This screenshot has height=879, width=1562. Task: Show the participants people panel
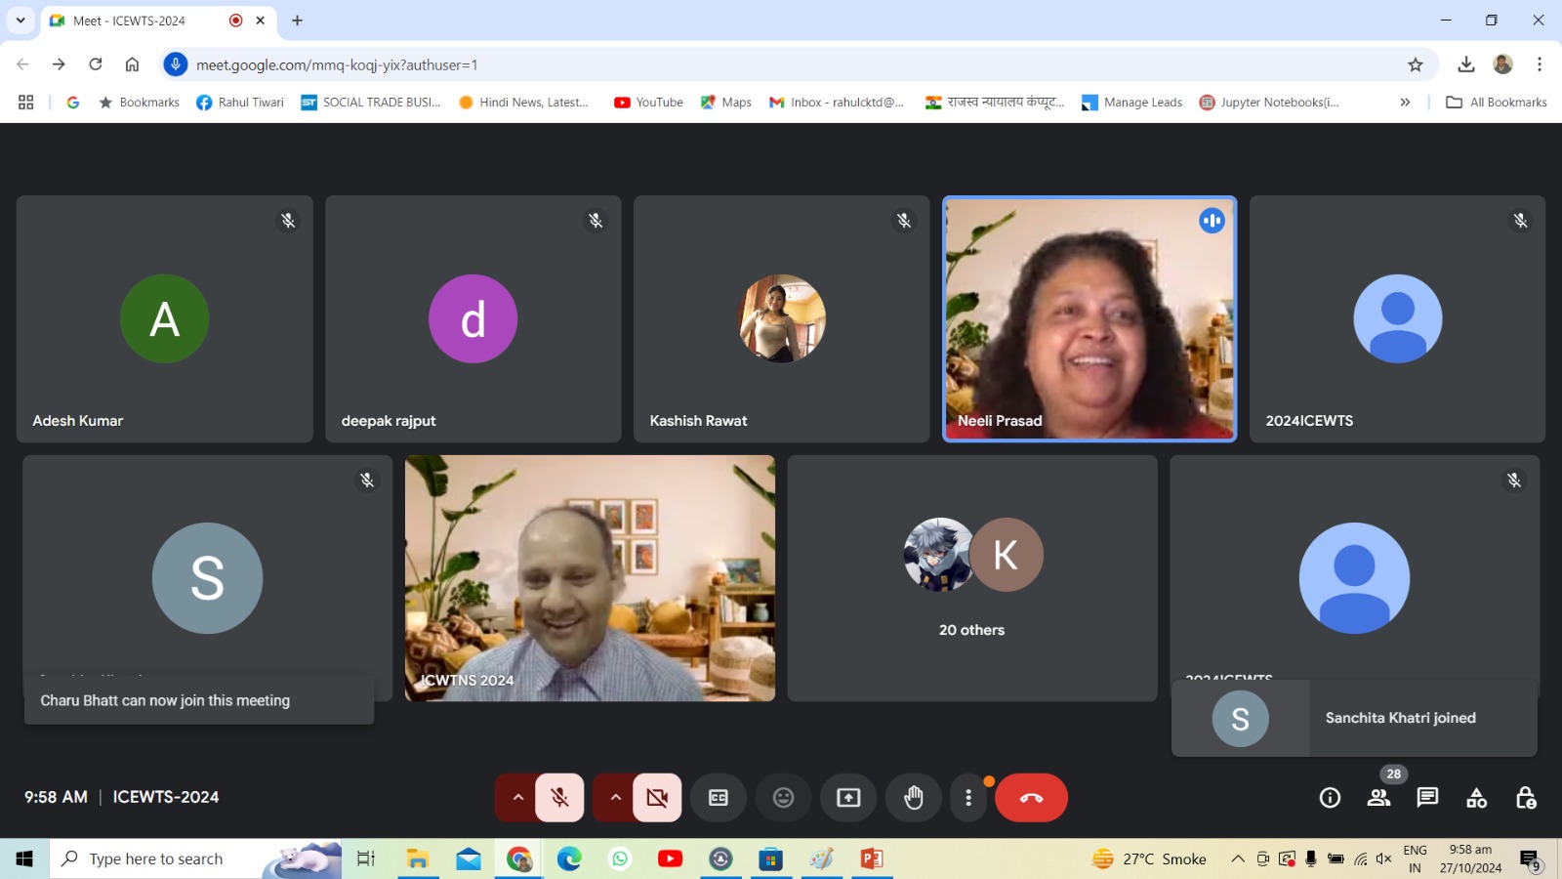[1378, 798]
